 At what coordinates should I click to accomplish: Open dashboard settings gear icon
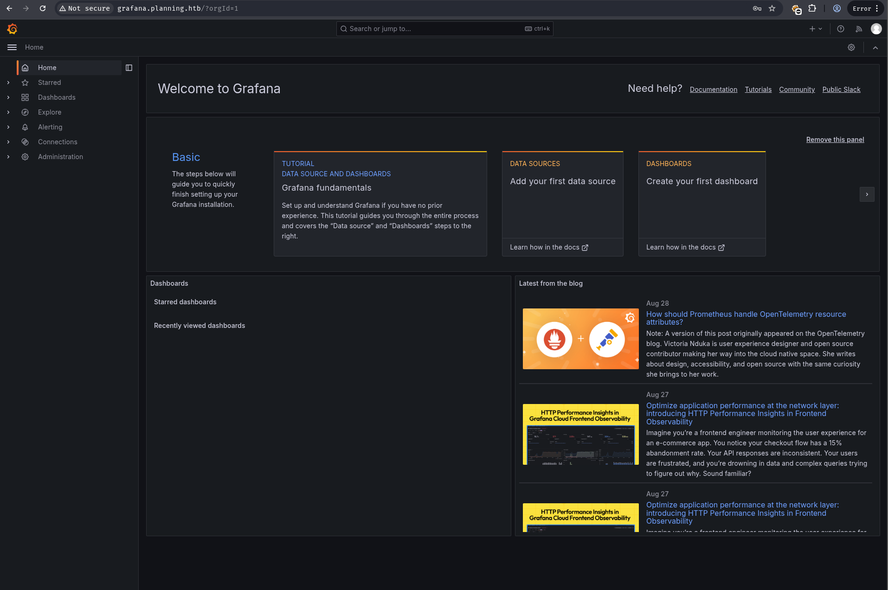851,47
